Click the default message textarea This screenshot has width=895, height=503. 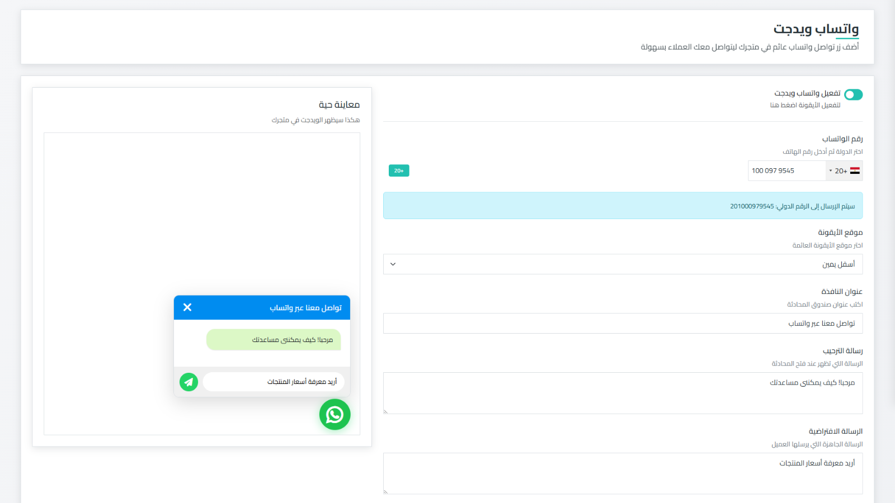click(x=623, y=473)
